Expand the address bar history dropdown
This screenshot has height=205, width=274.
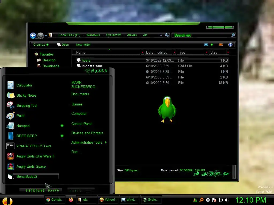click(161, 36)
